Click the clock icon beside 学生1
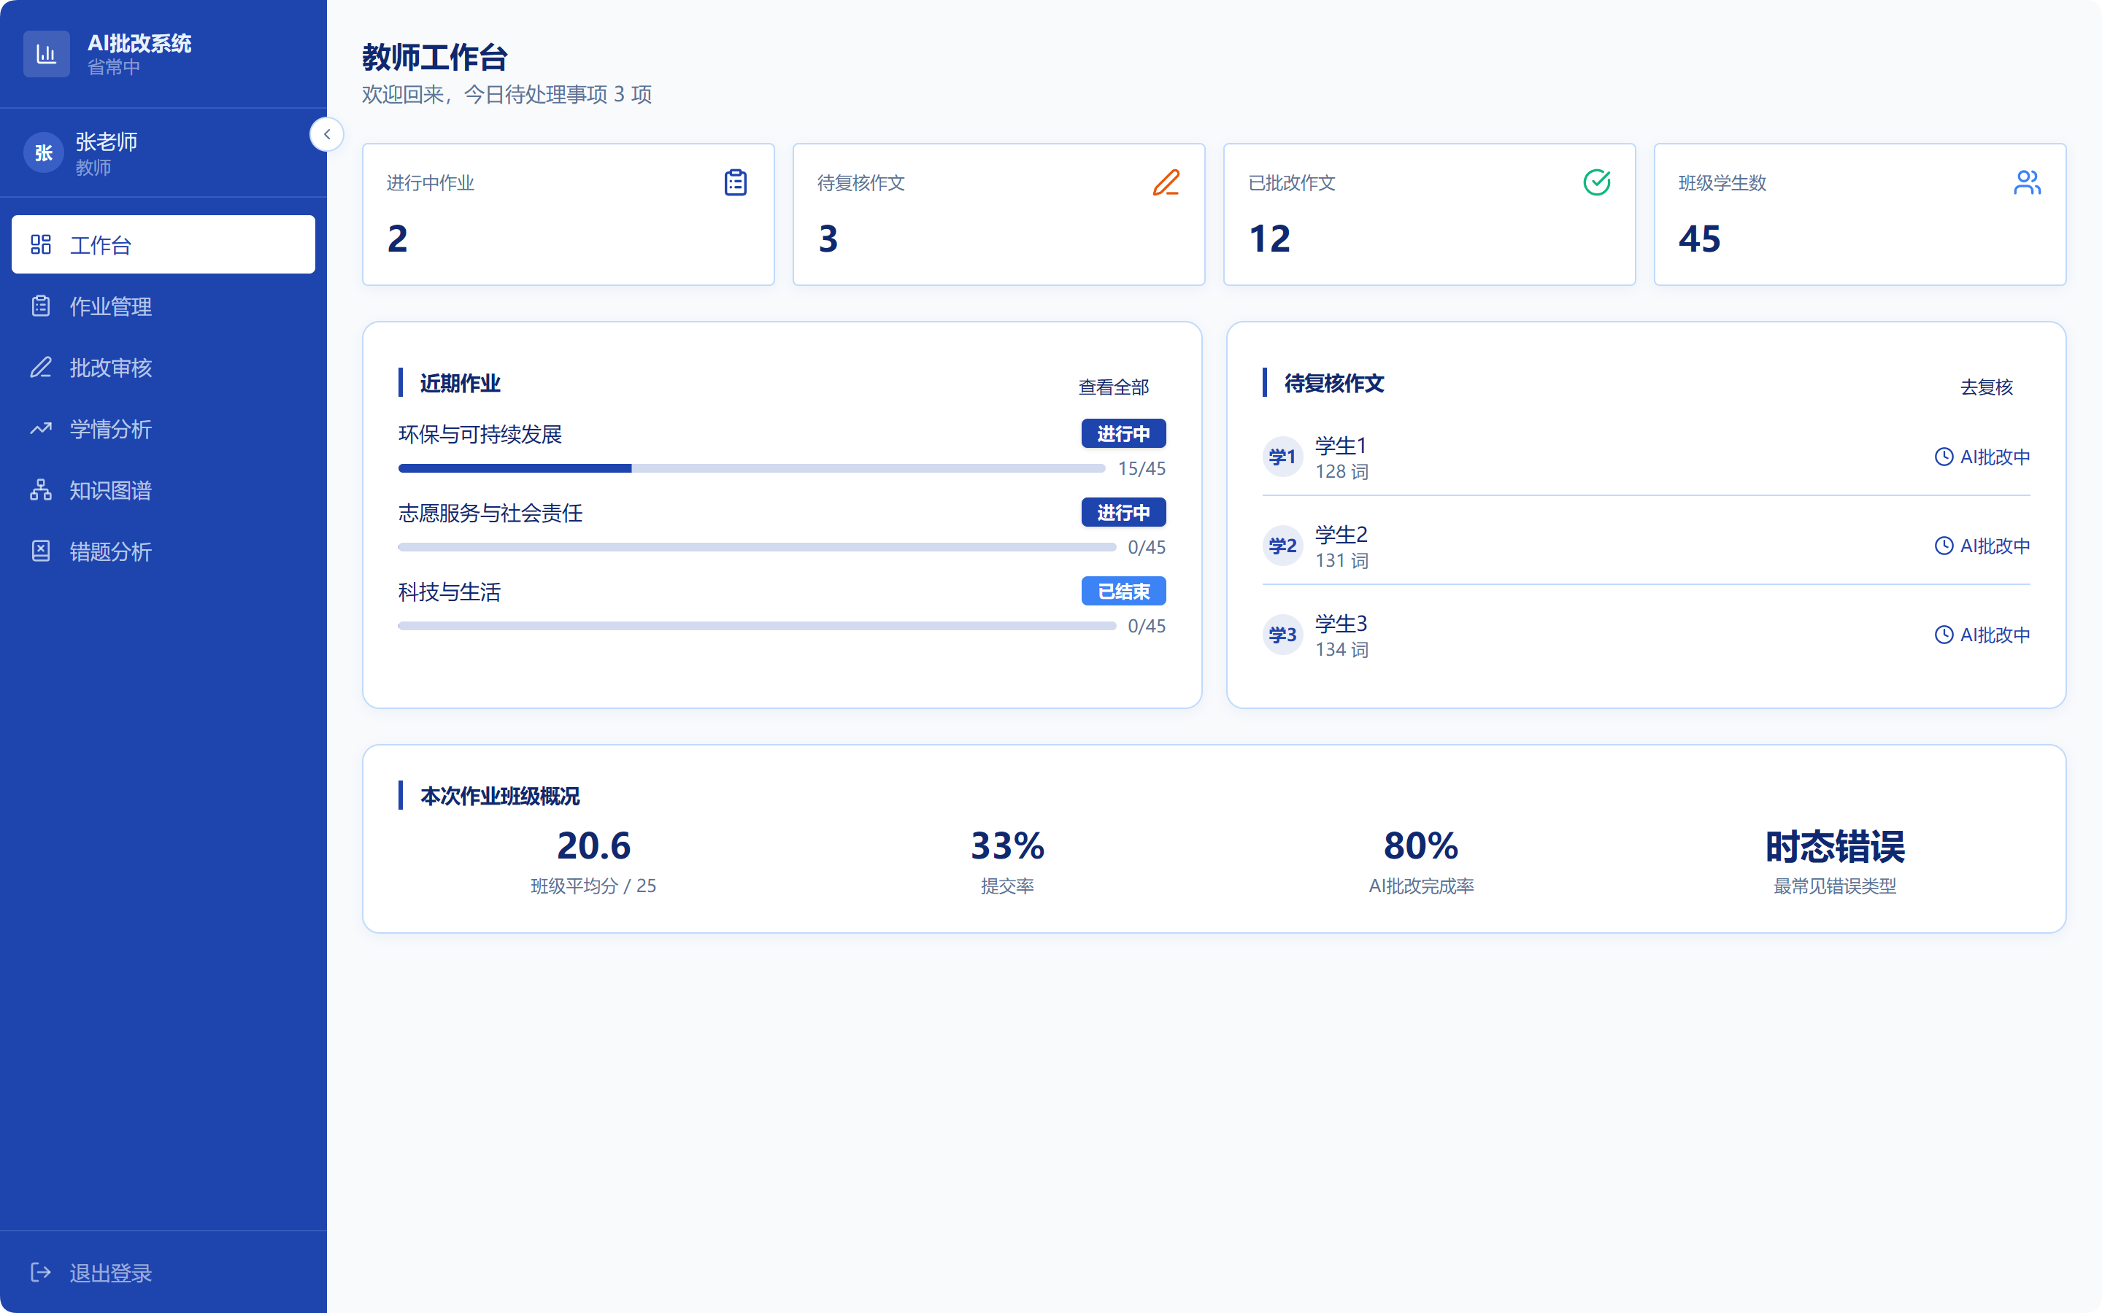Image resolution: width=2102 pixels, height=1313 pixels. (x=1944, y=457)
